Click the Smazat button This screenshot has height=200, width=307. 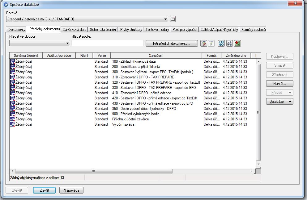click(x=279, y=65)
